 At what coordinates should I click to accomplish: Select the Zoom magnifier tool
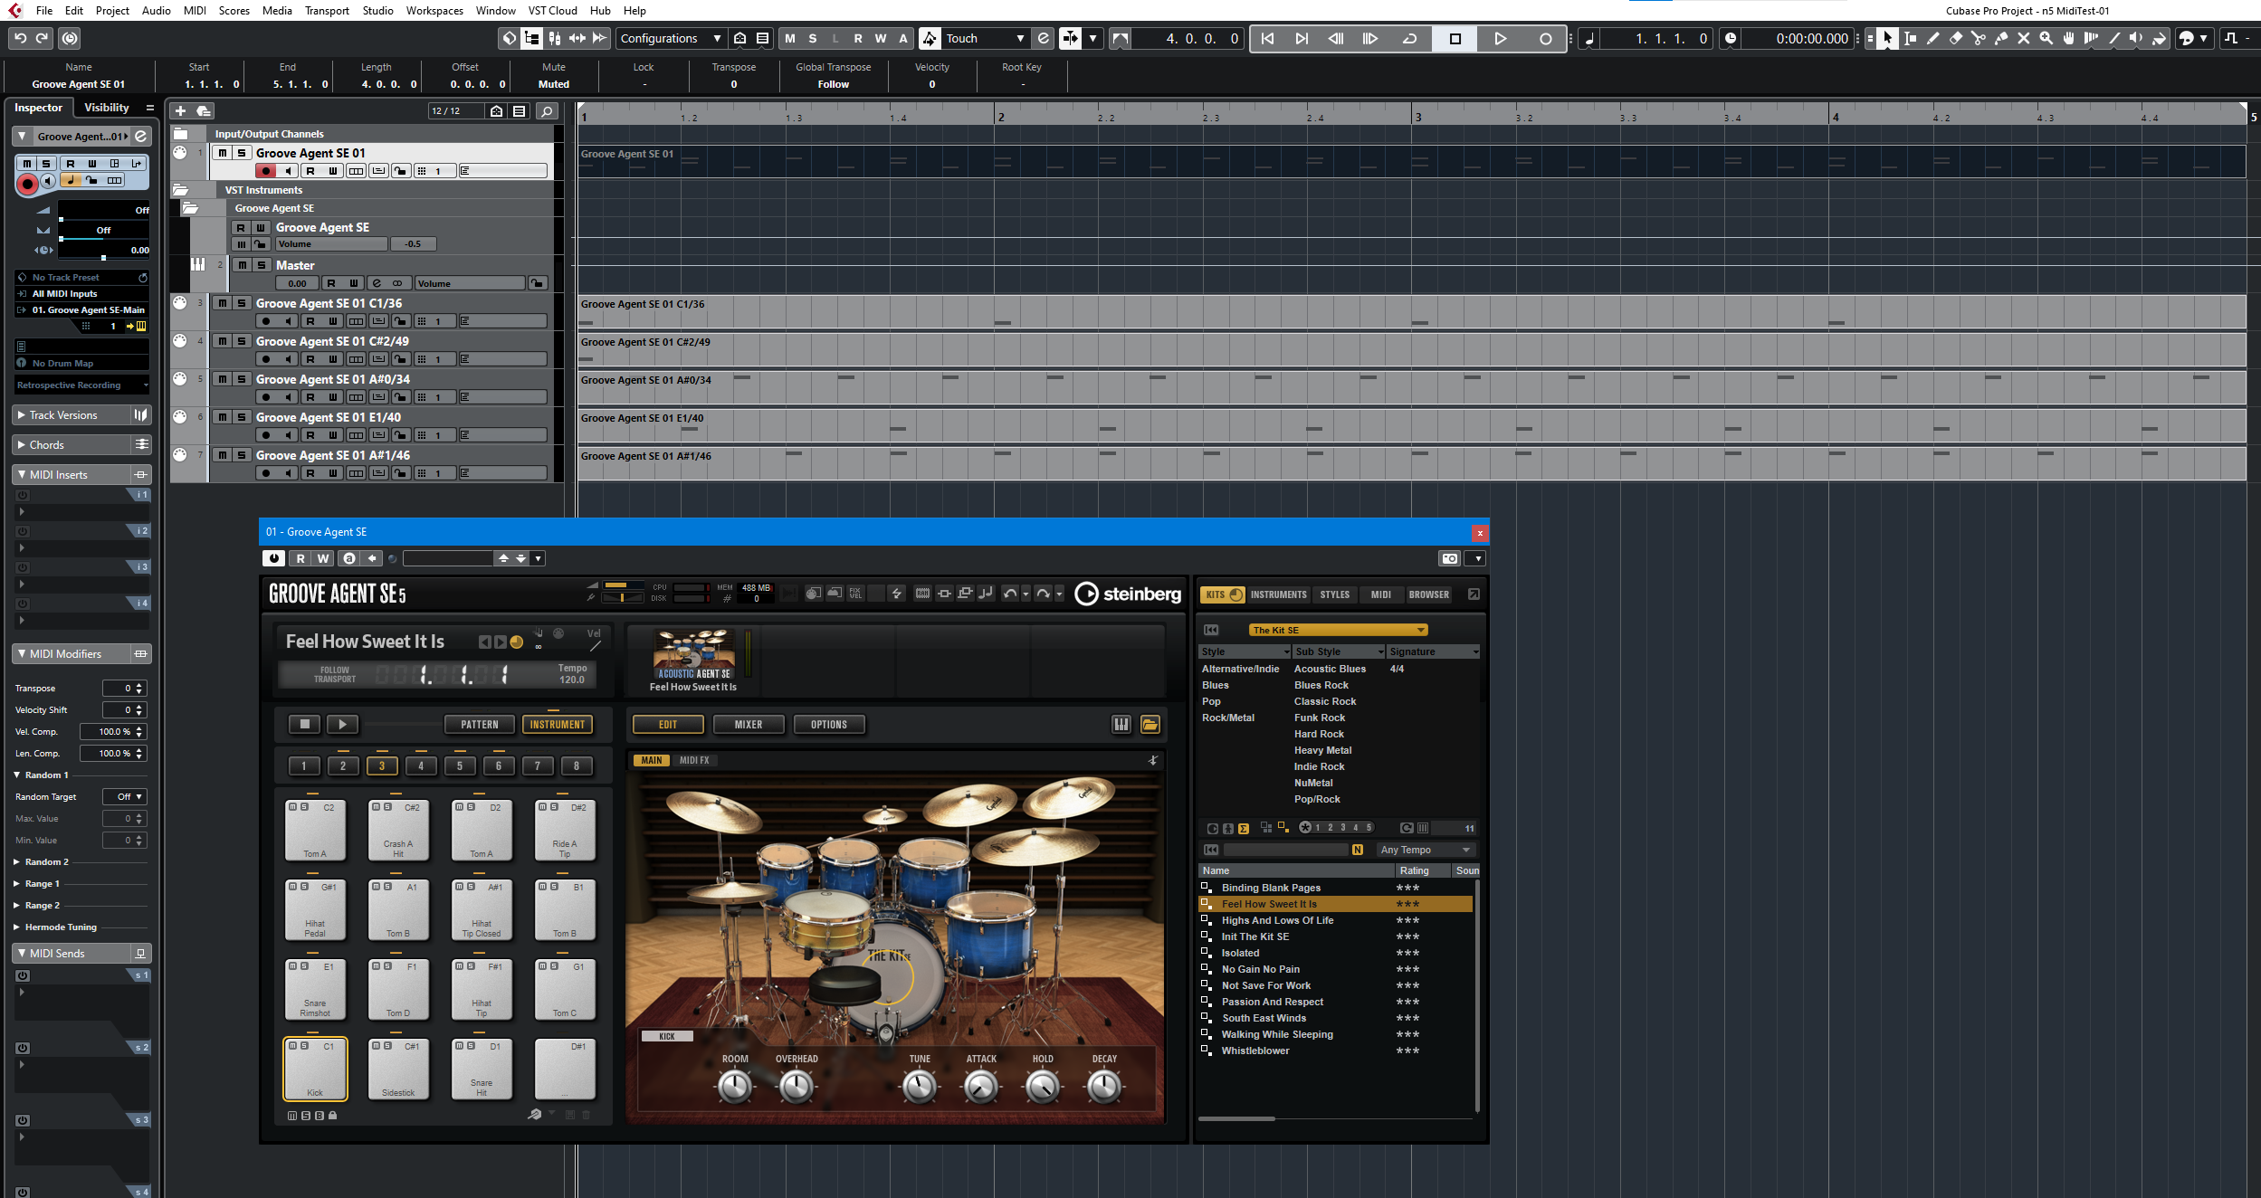2046,38
